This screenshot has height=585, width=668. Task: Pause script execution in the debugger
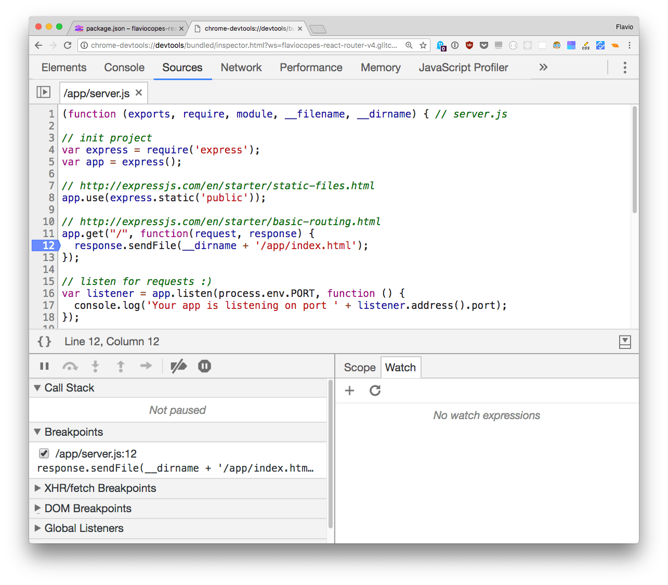(44, 366)
